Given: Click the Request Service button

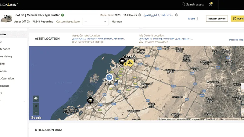Looking at the screenshot, I should tap(217, 19).
